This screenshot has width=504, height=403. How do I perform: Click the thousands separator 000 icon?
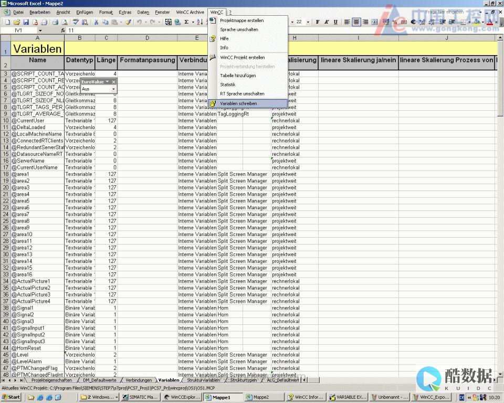404,22
